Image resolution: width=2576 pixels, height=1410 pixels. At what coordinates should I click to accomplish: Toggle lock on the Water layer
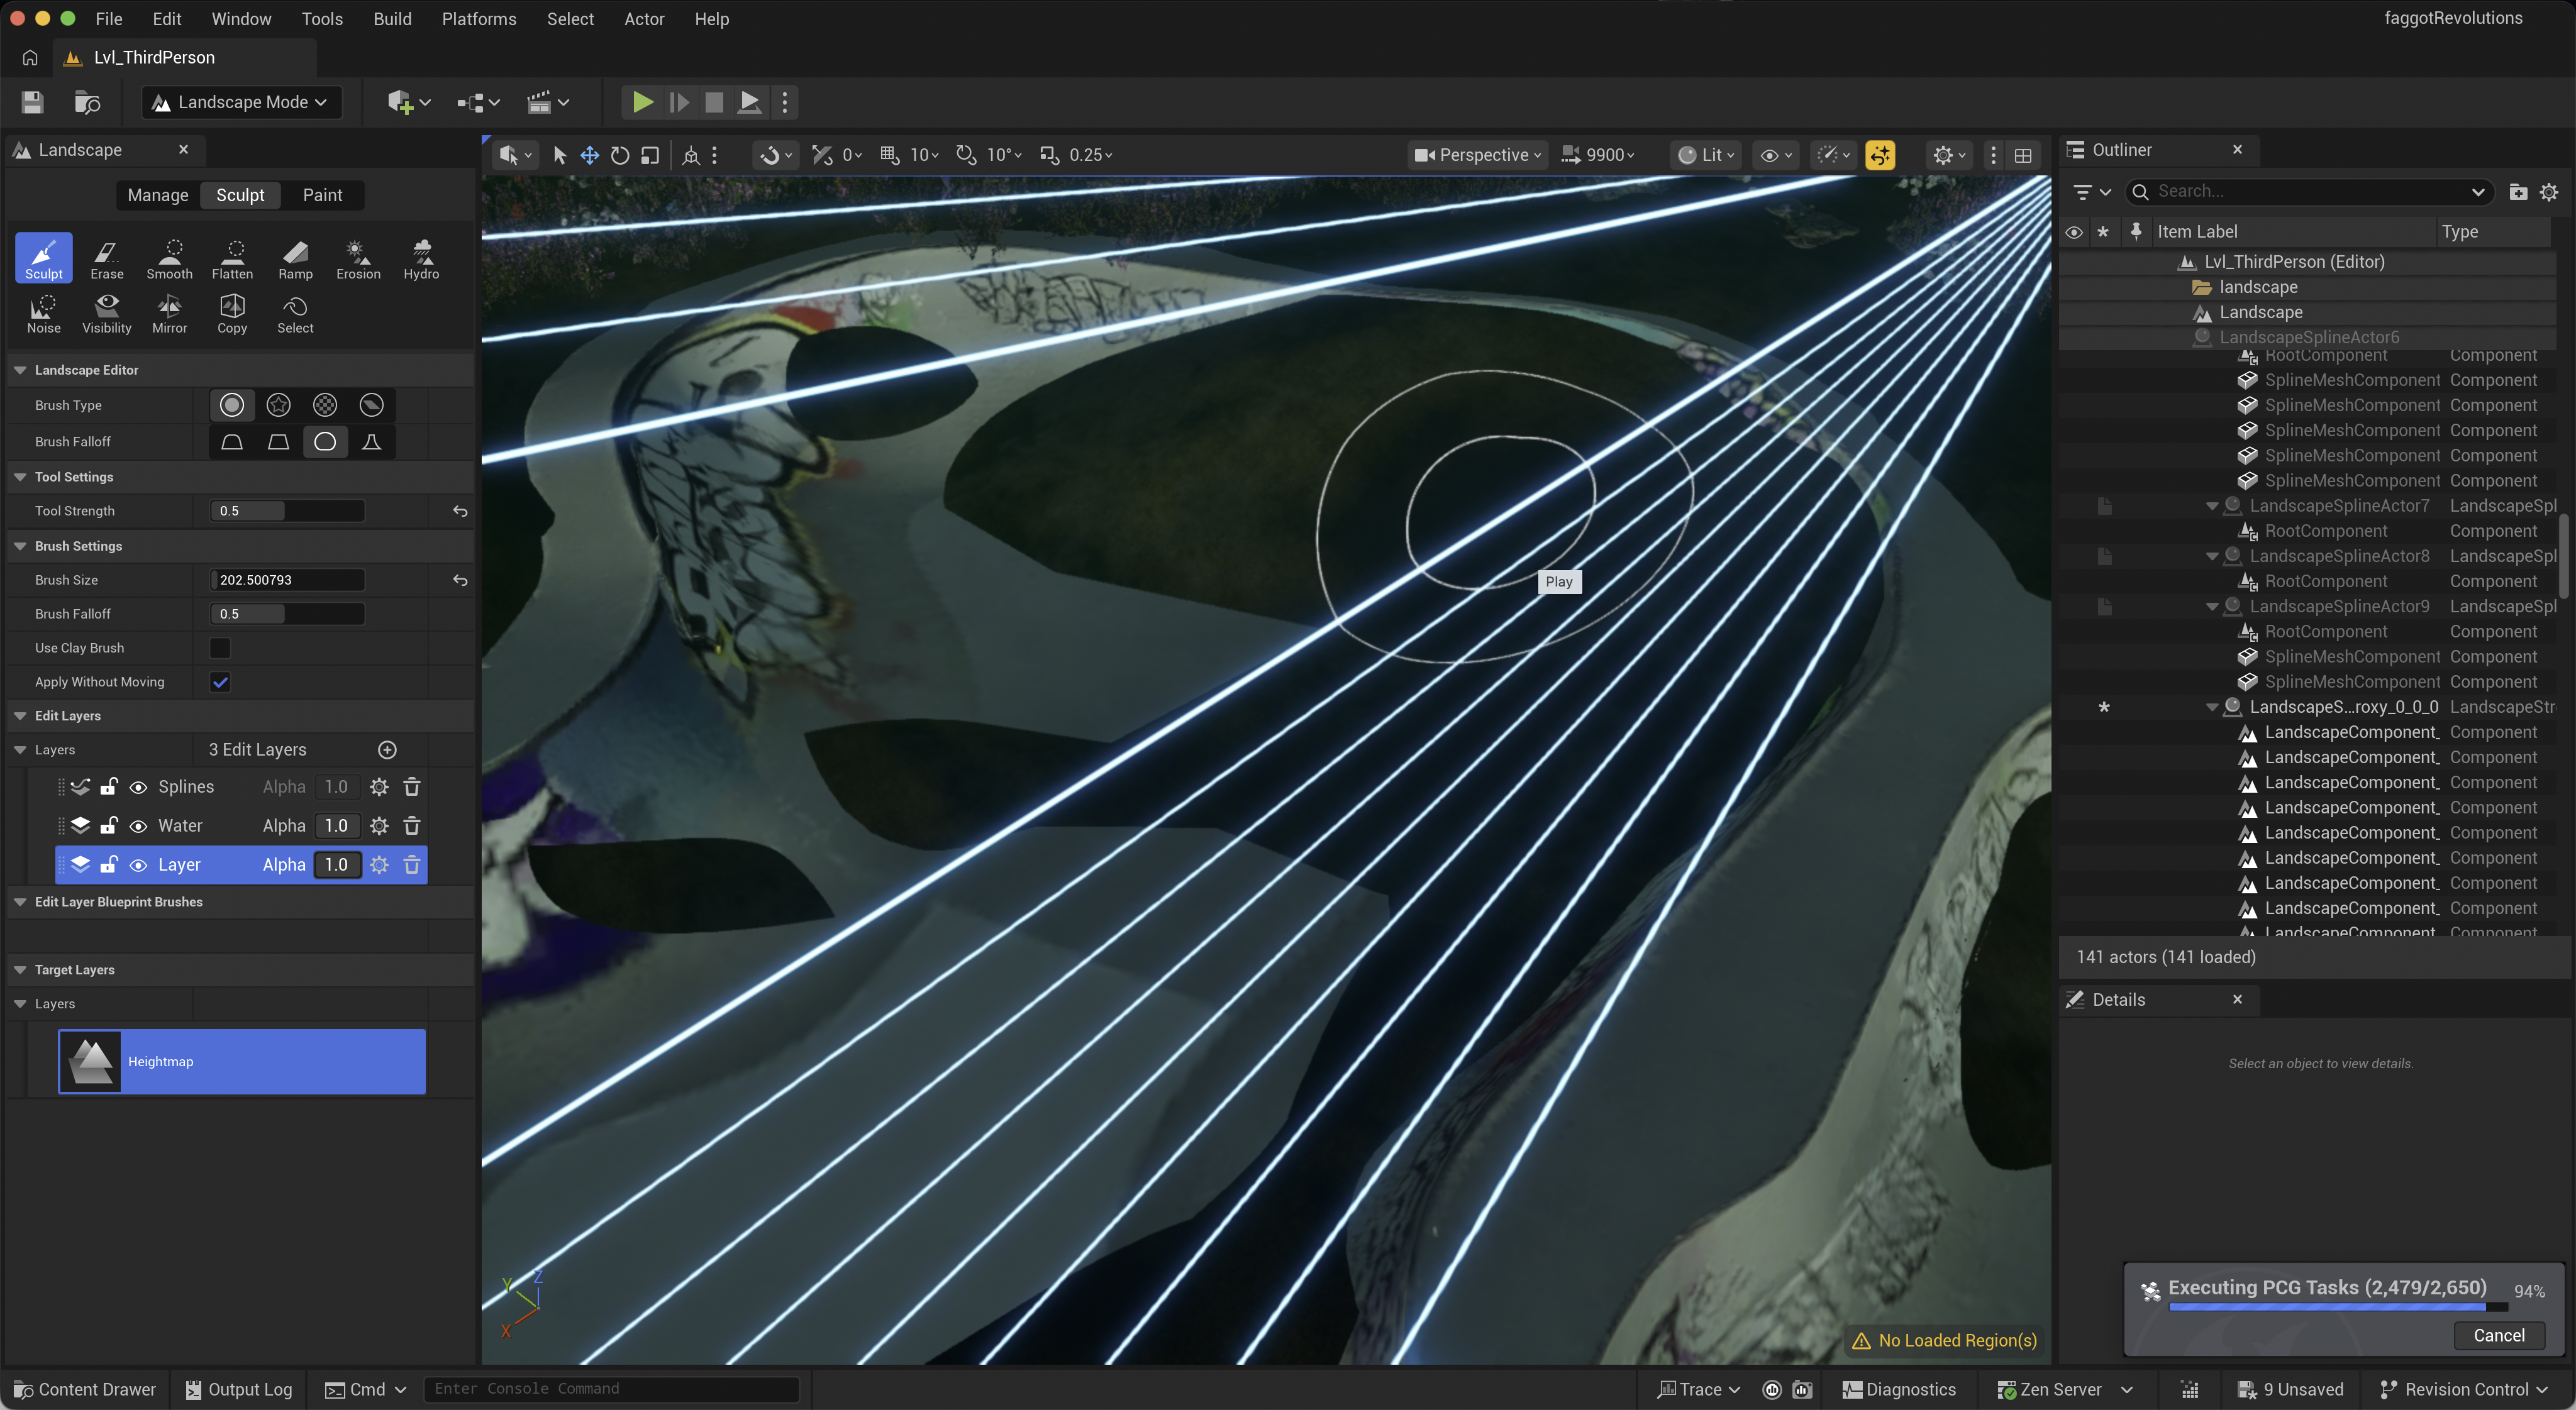(x=109, y=825)
